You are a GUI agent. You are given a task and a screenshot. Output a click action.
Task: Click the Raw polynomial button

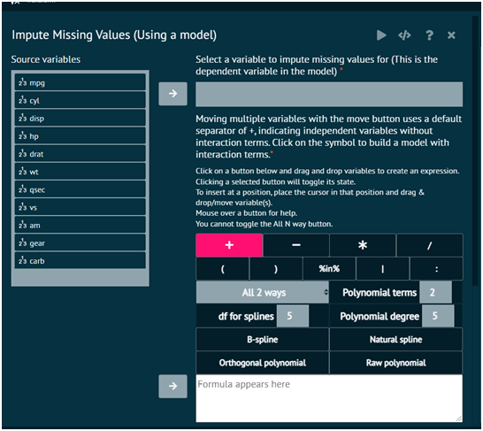point(395,363)
